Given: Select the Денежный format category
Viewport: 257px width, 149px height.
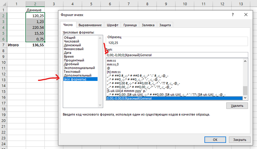Looking at the screenshot, I should 72,45.
